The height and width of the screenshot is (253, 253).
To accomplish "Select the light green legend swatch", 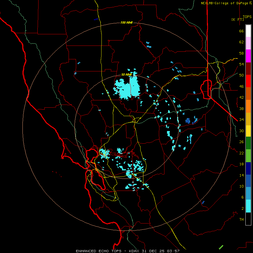I will coord(248,156).
